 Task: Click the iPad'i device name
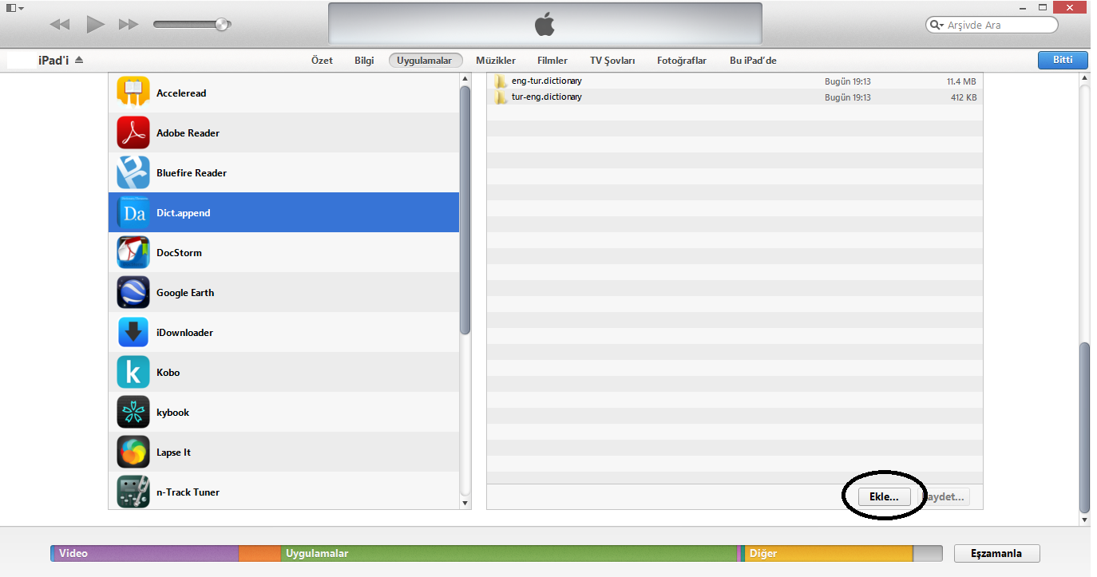[54, 61]
